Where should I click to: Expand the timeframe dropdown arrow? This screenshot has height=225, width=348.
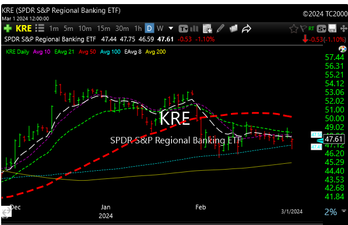coord(171,29)
